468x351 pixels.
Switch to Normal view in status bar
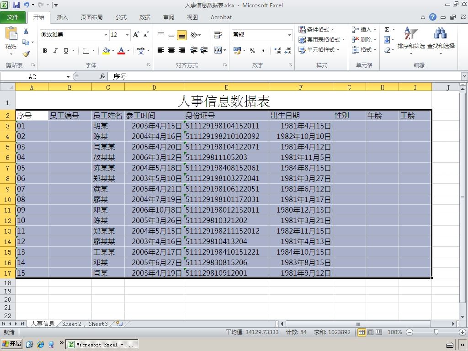(362, 332)
